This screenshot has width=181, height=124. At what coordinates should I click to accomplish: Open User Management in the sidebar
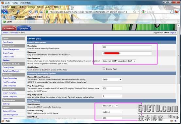10,115
